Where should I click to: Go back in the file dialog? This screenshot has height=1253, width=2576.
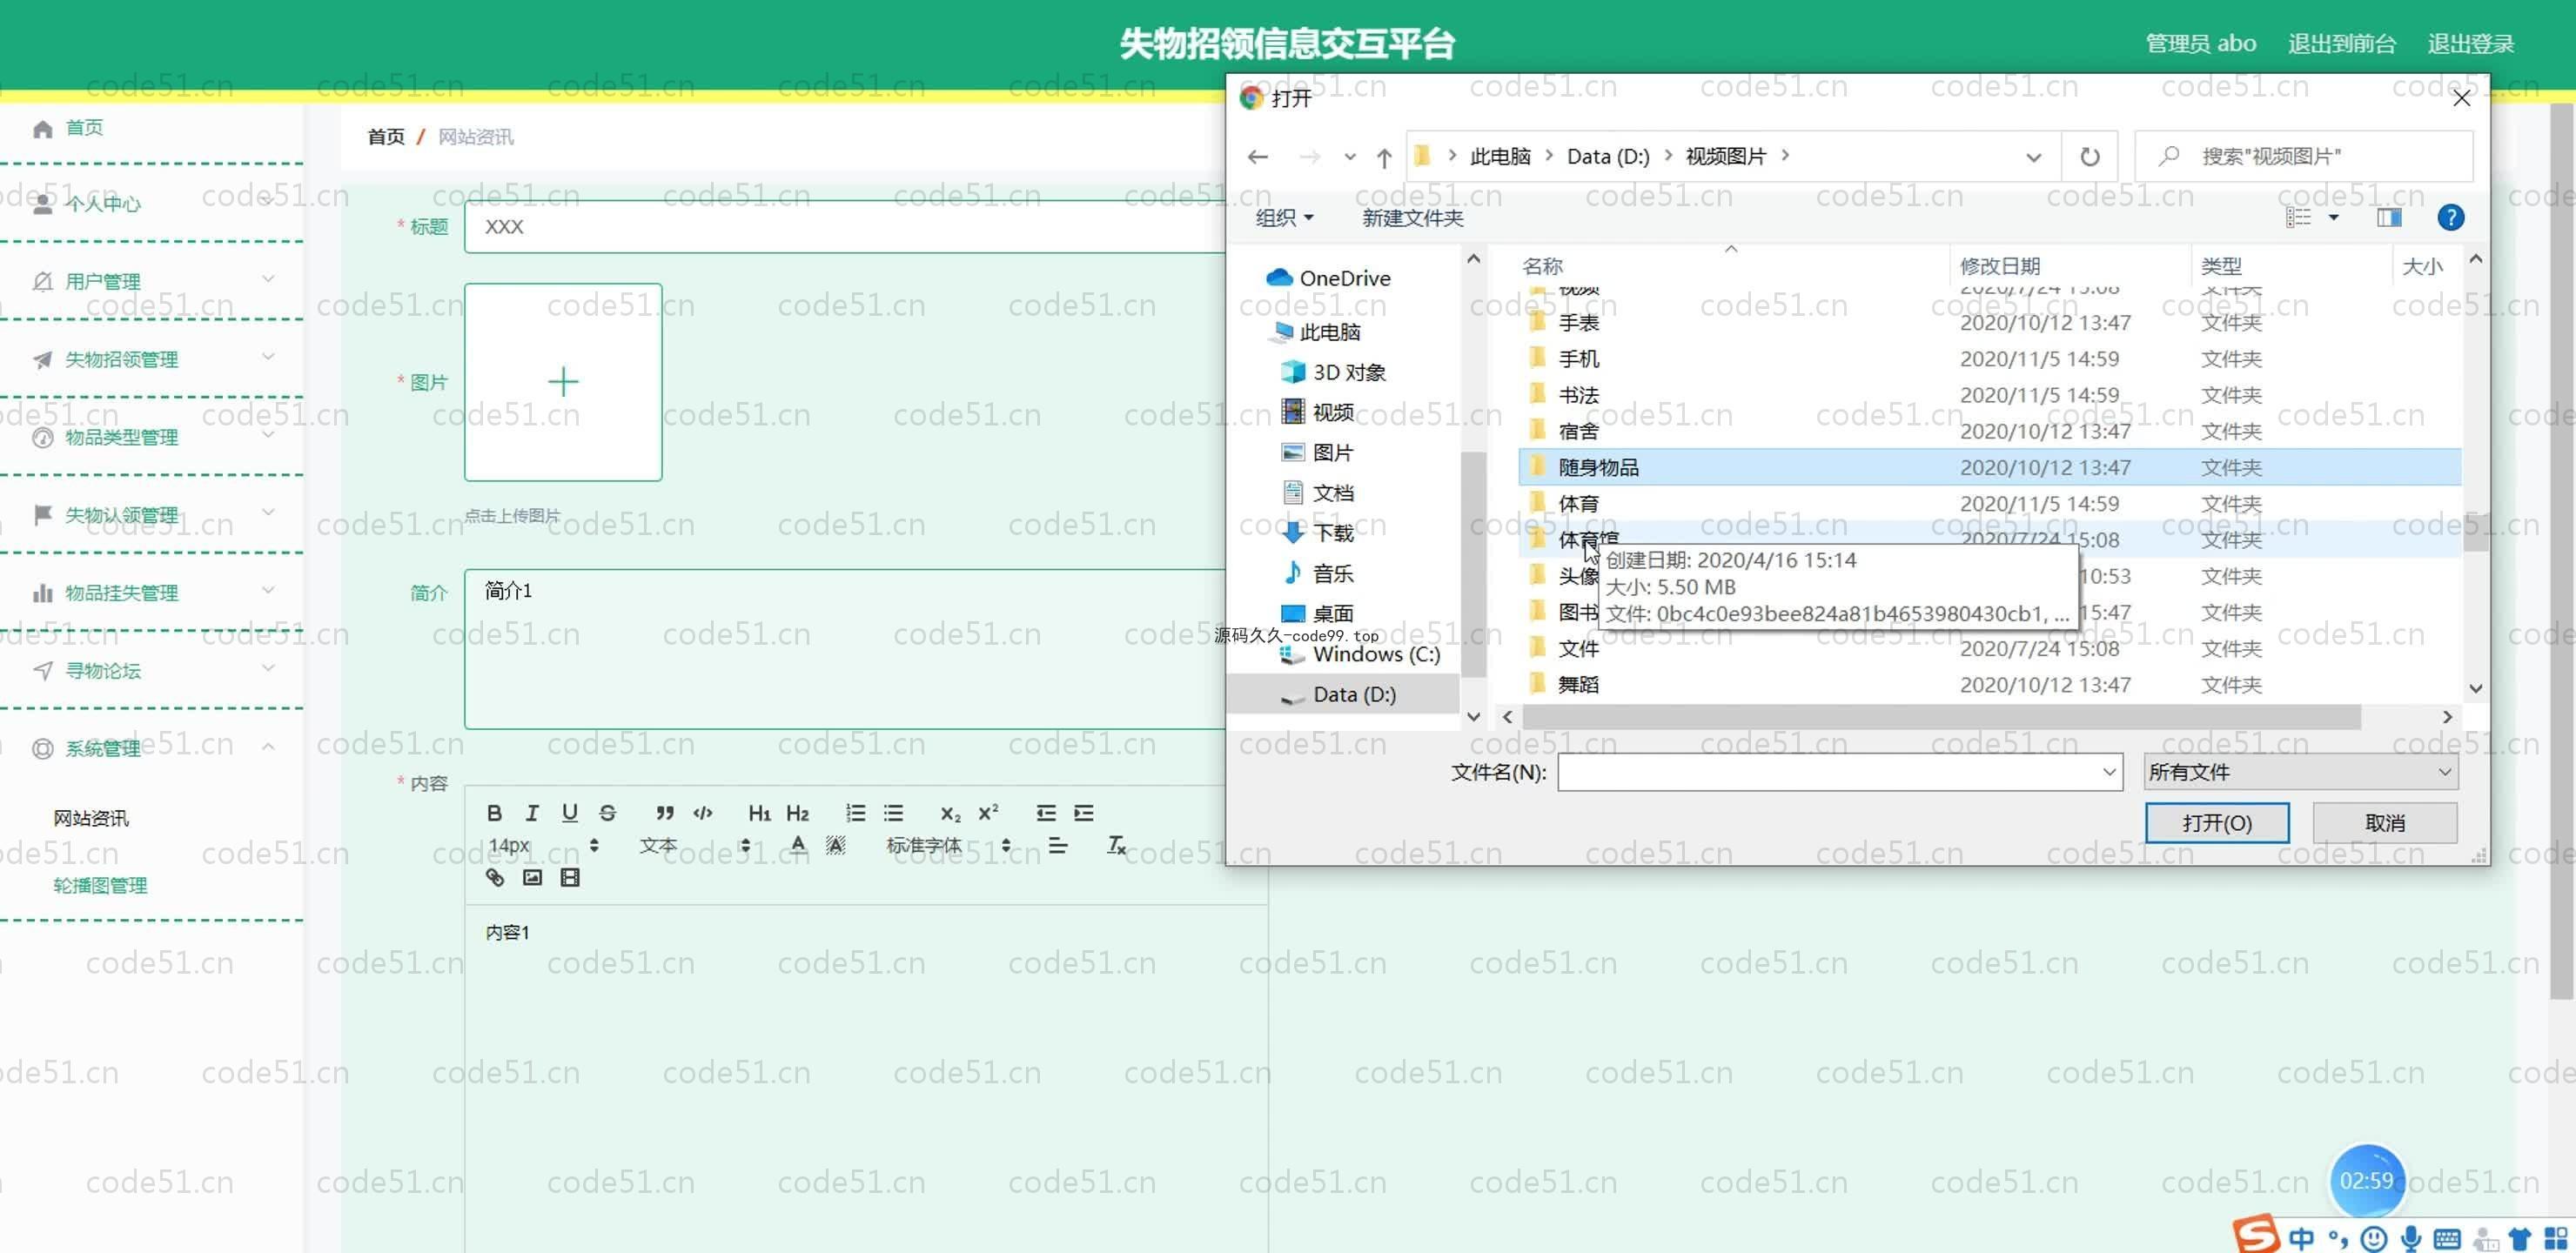(x=1258, y=157)
